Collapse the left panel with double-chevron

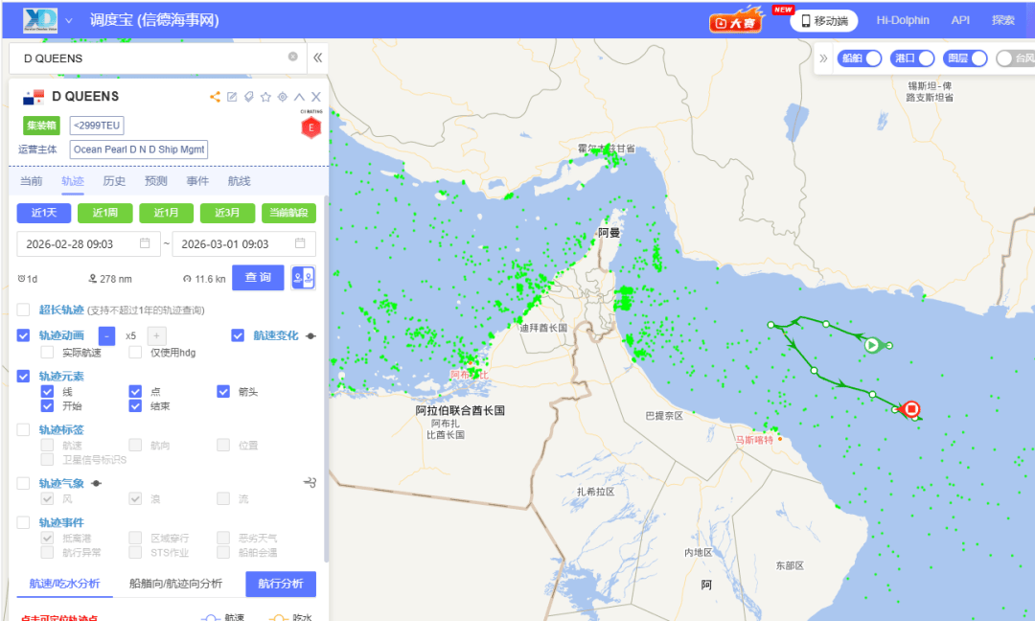pos(318,57)
